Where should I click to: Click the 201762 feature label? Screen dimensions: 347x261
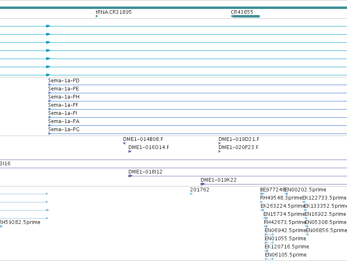coord(199,190)
